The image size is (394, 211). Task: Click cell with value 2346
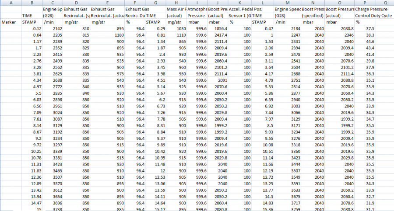point(339,35)
